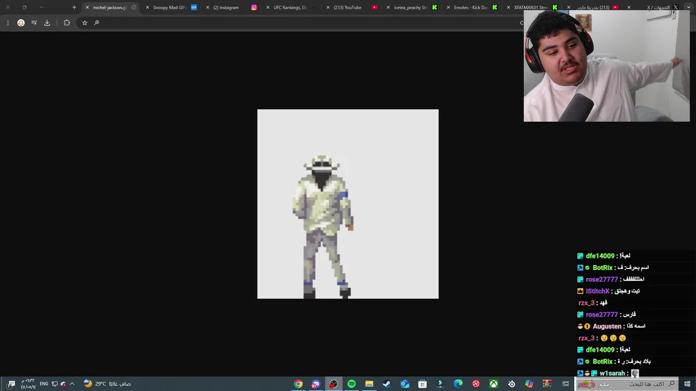Open WinRAR from the taskbar
This screenshot has height=391, width=696.
point(547,384)
